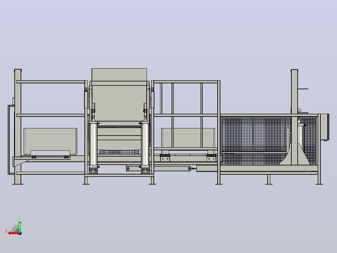Select the horizontal cylinder under the frame
Viewport: 337px width, 253px height.
[x=158, y=168]
